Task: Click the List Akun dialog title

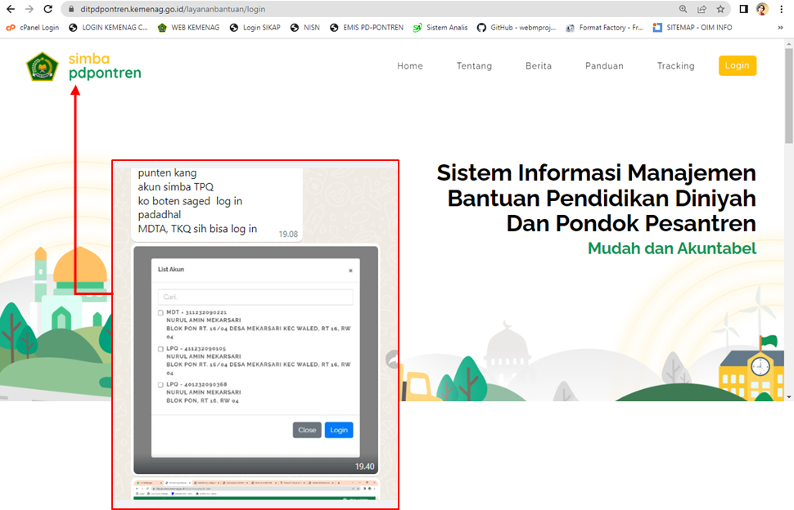Action: [x=170, y=270]
